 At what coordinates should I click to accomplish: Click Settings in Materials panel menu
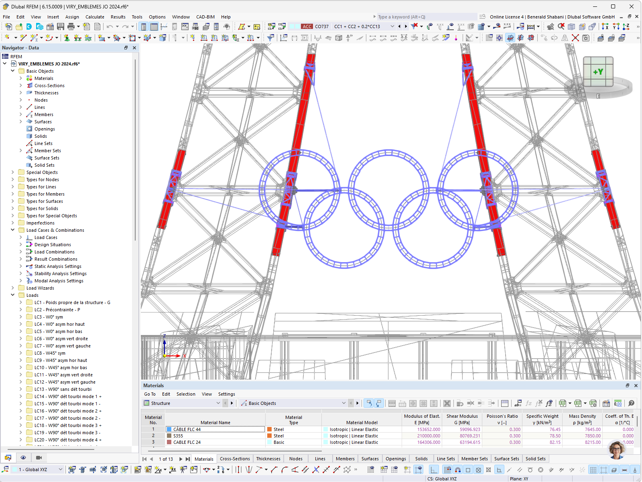click(x=227, y=394)
